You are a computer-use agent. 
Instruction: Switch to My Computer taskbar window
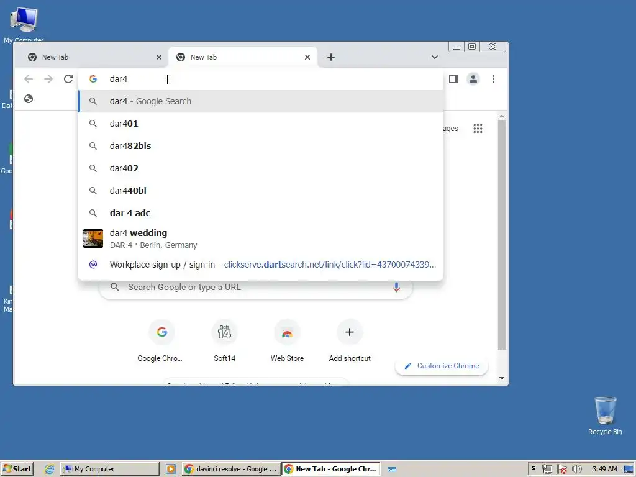point(110,469)
